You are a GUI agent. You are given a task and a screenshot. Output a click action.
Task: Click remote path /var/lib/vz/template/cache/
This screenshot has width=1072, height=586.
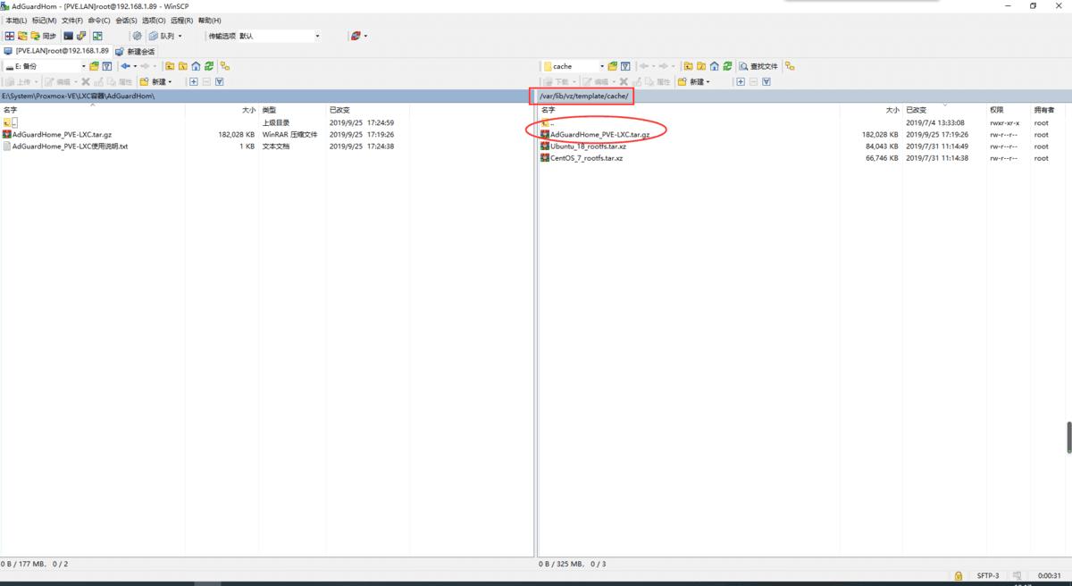[583, 96]
